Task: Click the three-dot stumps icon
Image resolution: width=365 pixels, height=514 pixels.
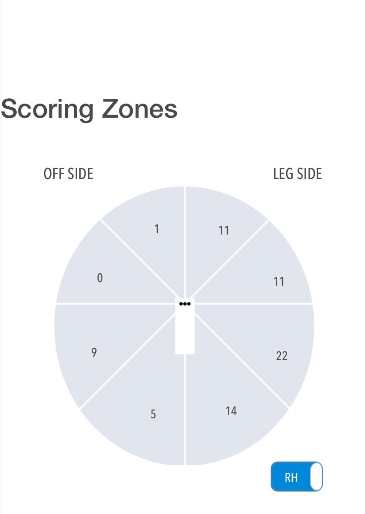Action: point(185,304)
